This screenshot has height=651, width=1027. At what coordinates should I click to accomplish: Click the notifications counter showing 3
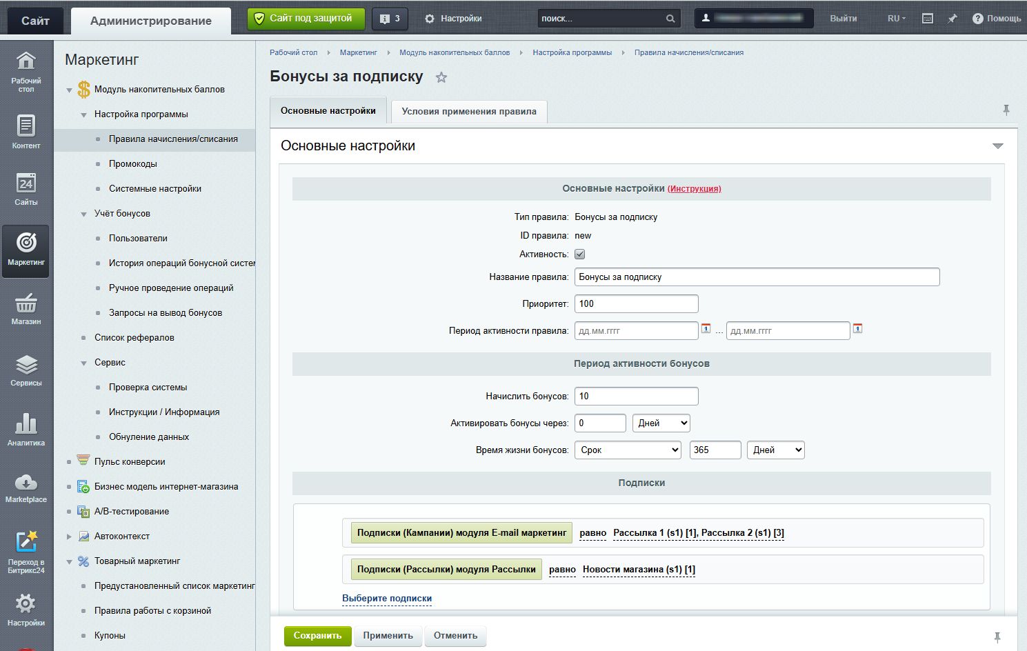coord(390,19)
